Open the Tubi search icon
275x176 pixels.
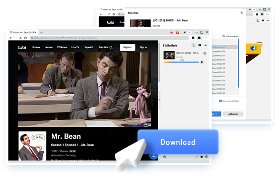[111, 47]
